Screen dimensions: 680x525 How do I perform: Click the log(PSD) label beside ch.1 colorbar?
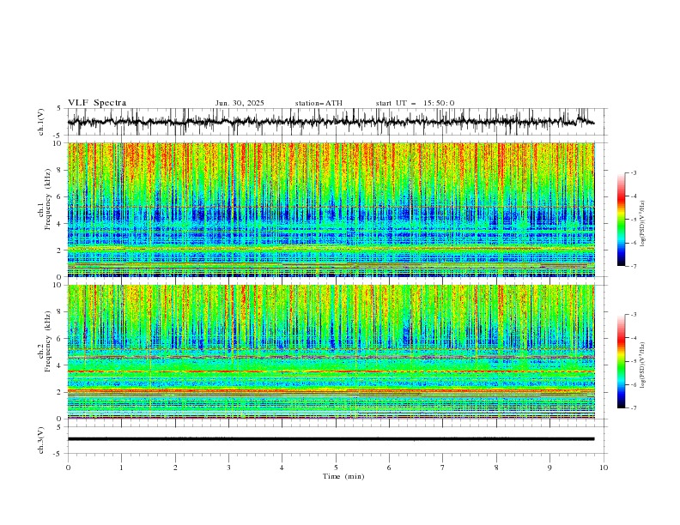[x=643, y=224]
